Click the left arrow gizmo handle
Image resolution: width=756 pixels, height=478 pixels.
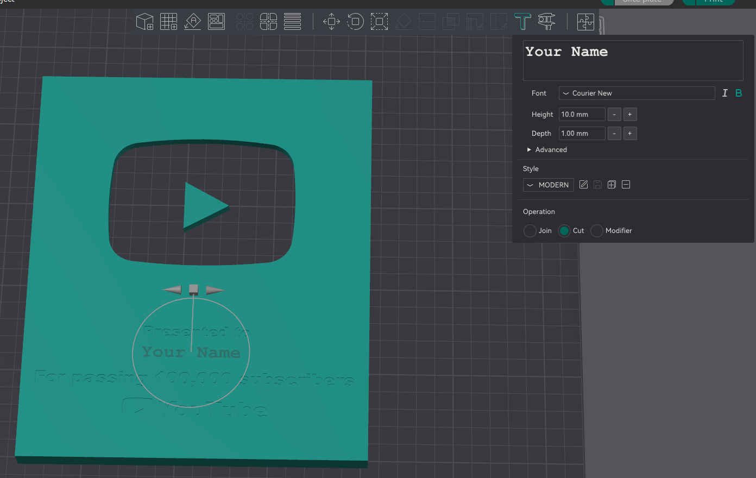[172, 290]
